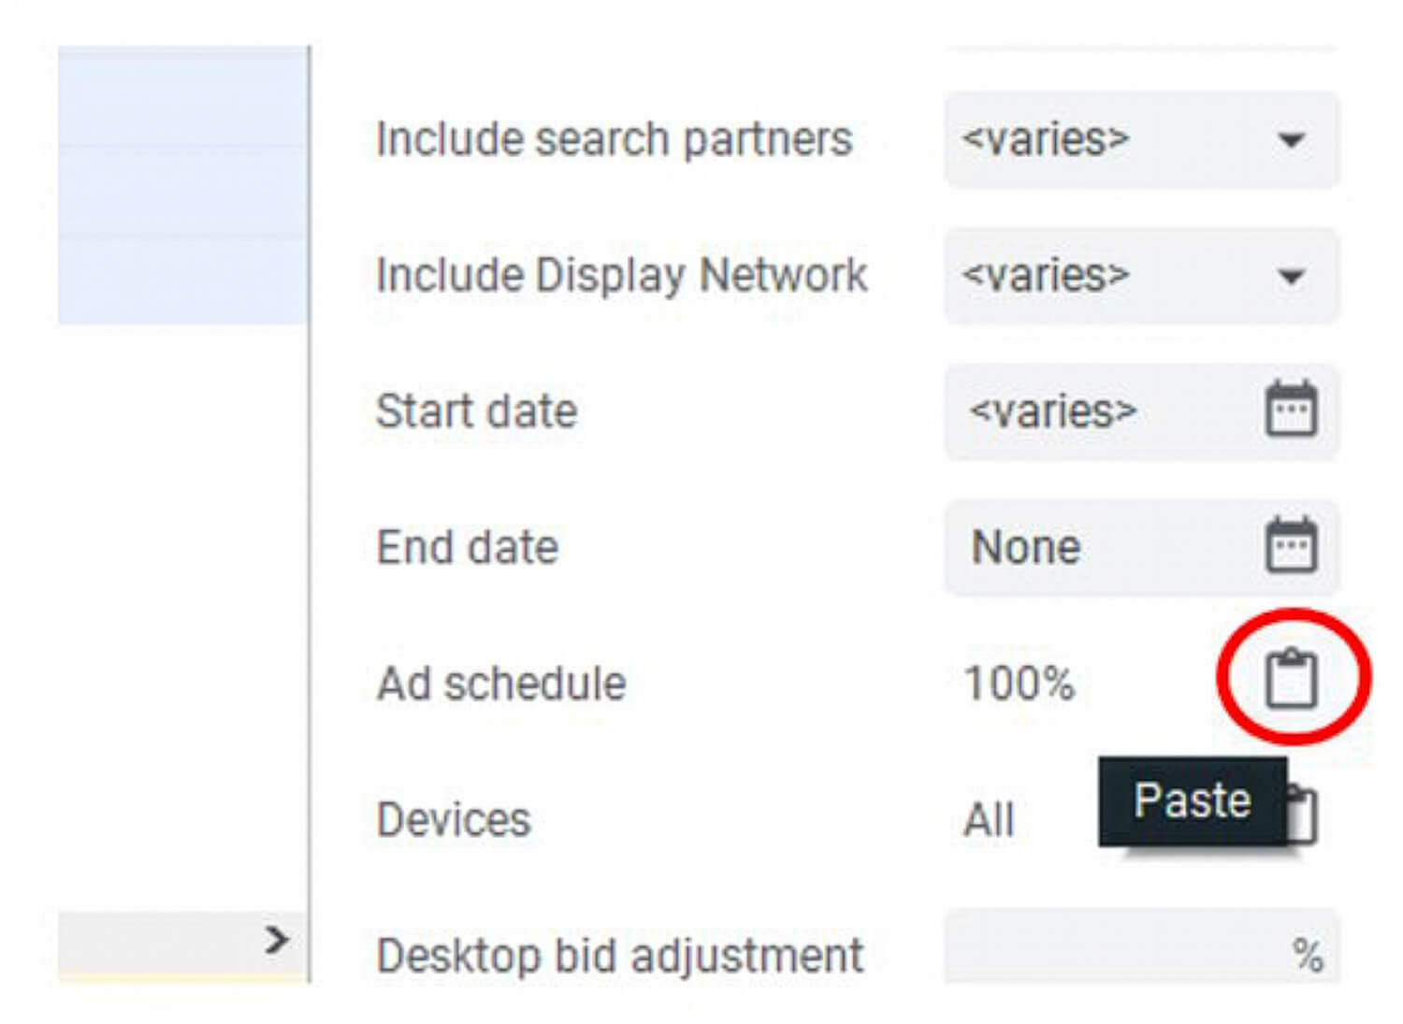Screen dimensions: 1403x1024
Task: Click the Start date label
Action: 476,411
